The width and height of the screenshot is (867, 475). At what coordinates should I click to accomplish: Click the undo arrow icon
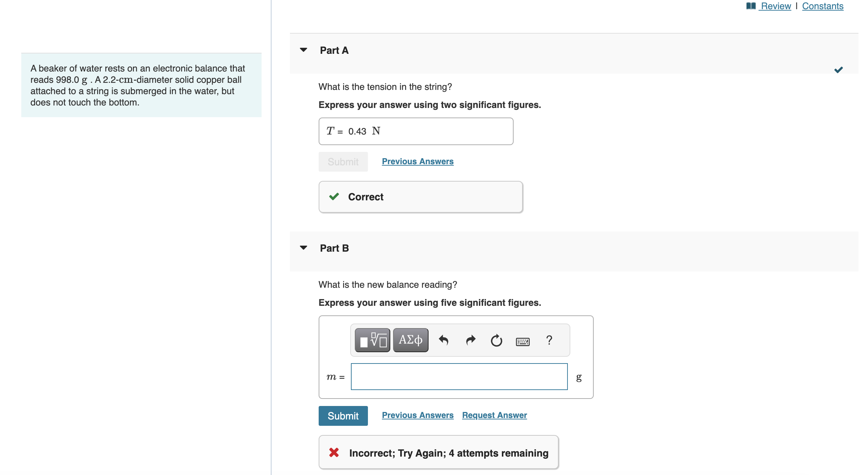pos(444,340)
